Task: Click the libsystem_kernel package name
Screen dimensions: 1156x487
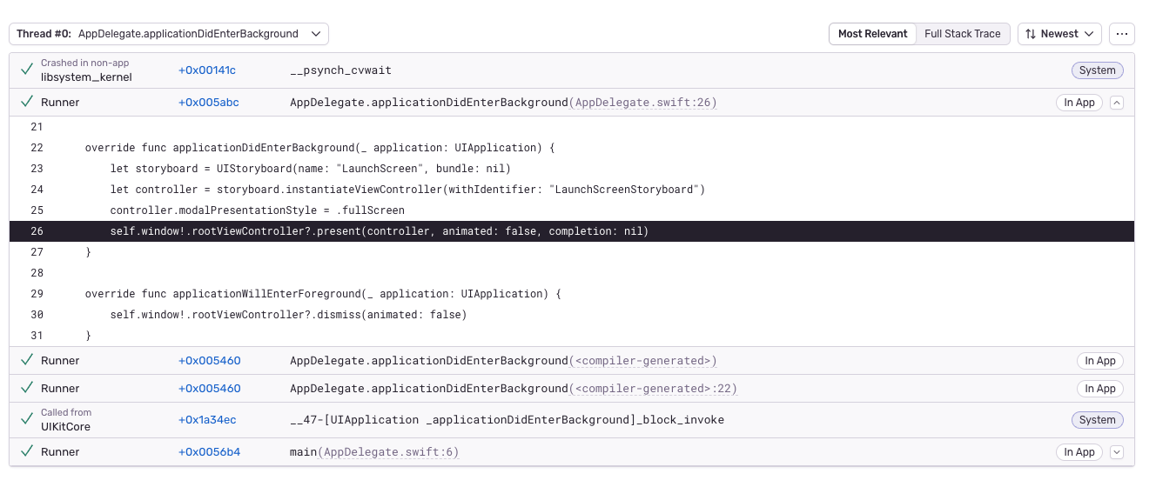Action: pyautogui.click(x=86, y=77)
